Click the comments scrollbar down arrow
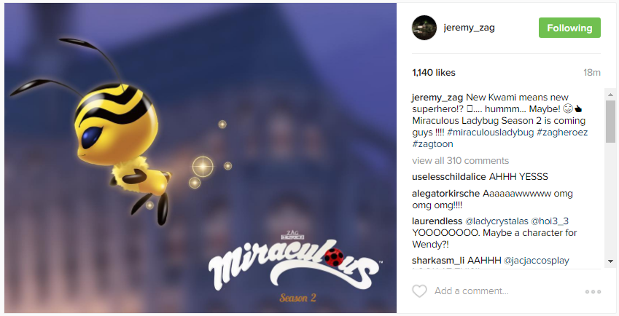Screen dimensions: 619x316 610,261
